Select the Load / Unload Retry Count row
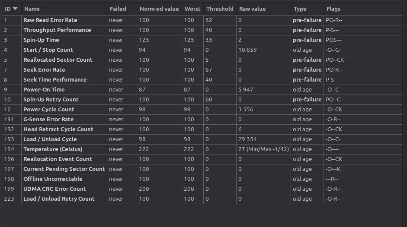The width and height of the screenshot is (407, 227). 202,199
